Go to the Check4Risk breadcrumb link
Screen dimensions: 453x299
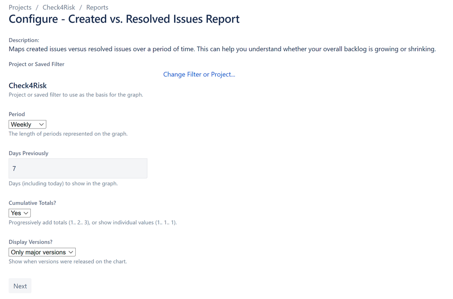tap(58, 7)
